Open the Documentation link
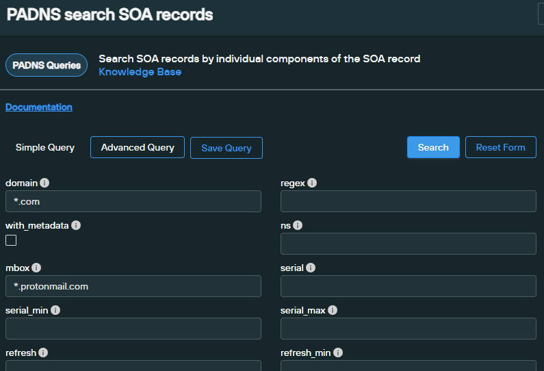This screenshot has height=371, width=544. [x=39, y=107]
